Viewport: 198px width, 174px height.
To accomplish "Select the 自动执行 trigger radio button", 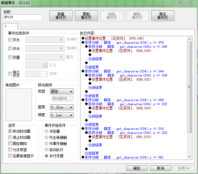I will pyautogui.click(x=47, y=150).
